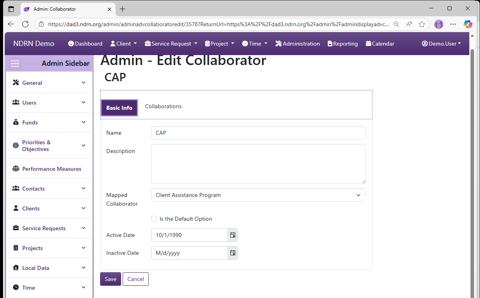This screenshot has width=480, height=298.
Task: Click the browser back arrow
Action: [x=11, y=24]
